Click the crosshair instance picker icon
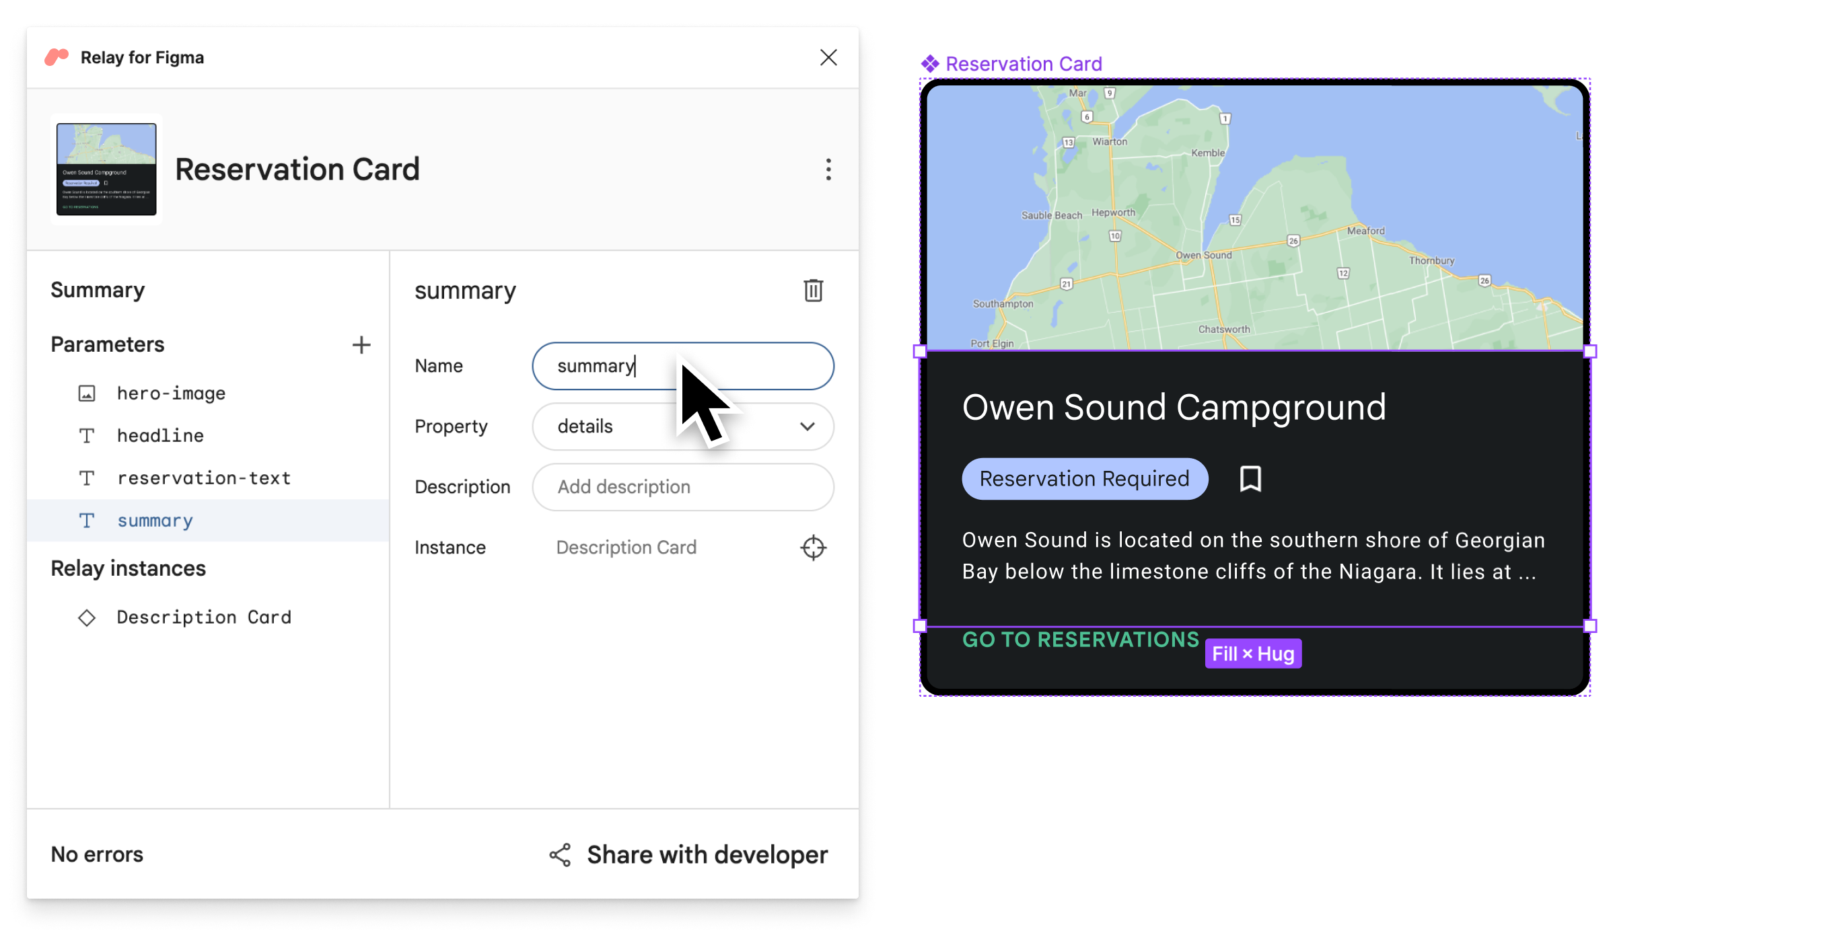 pos(814,548)
